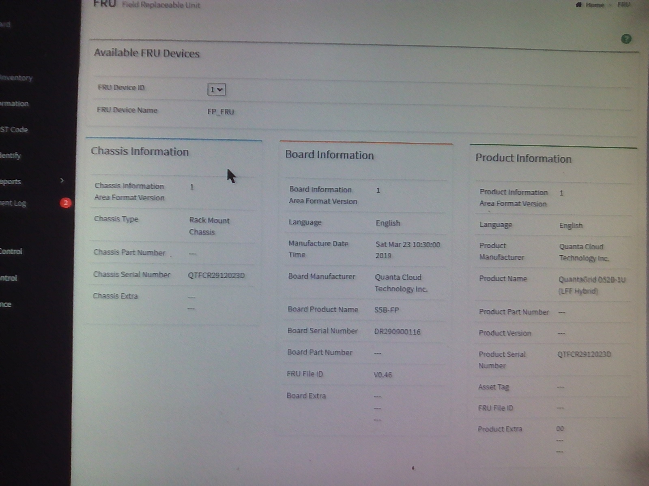Select 'Rack Mount Chassis' type value
649x486 pixels.
pos(209,226)
